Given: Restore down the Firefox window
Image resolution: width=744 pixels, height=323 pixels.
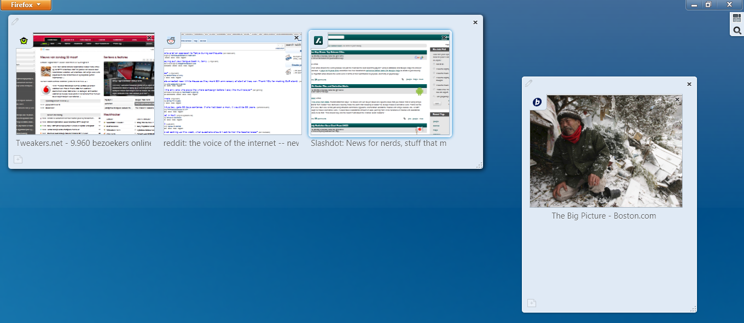Looking at the screenshot, I should [x=708, y=4].
